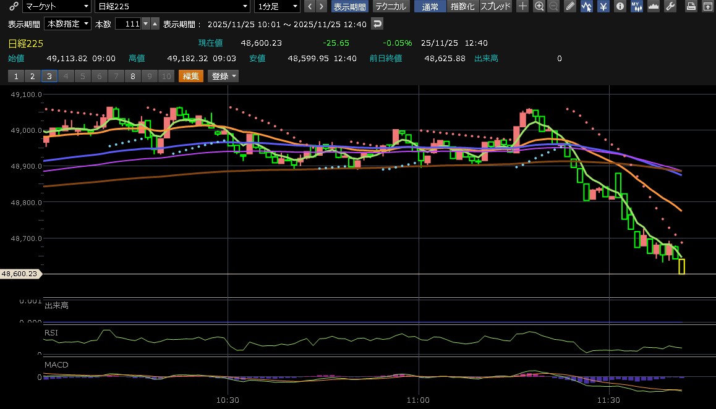Click the crosshair plus icon in toolbar
716x409 pixels.
click(x=522, y=7)
